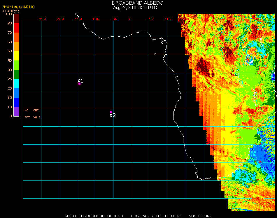Image resolution: width=277 pixels, height=218 pixels.
Task: Click the 5W longitude label
Action: [115, 19]
